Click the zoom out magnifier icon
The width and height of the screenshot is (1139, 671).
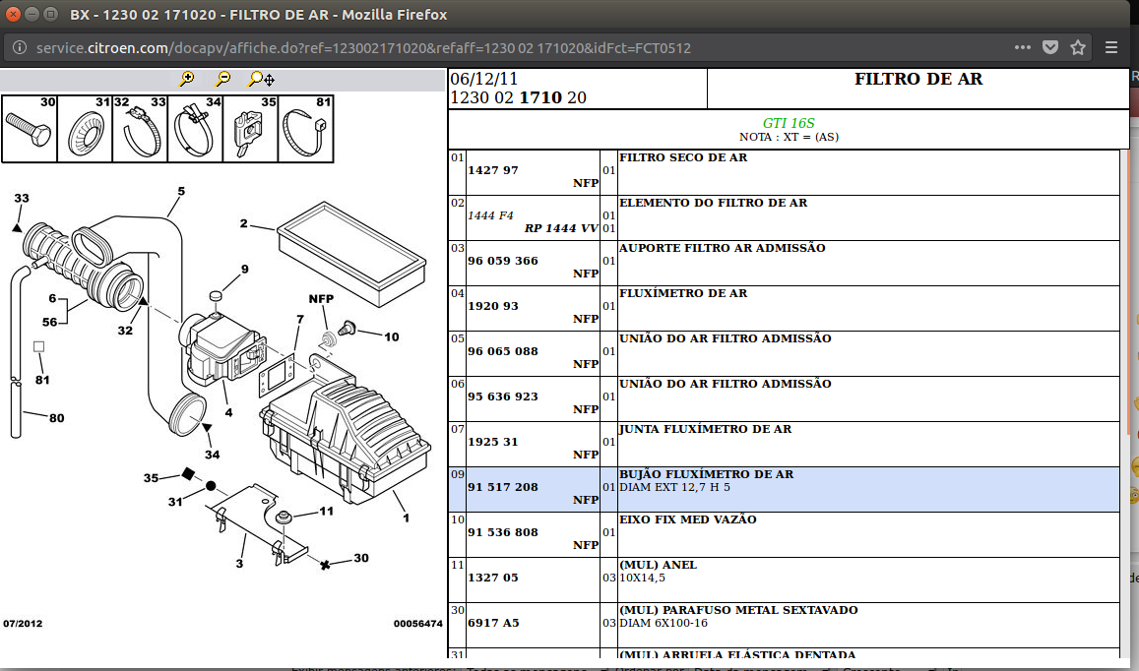tap(223, 79)
